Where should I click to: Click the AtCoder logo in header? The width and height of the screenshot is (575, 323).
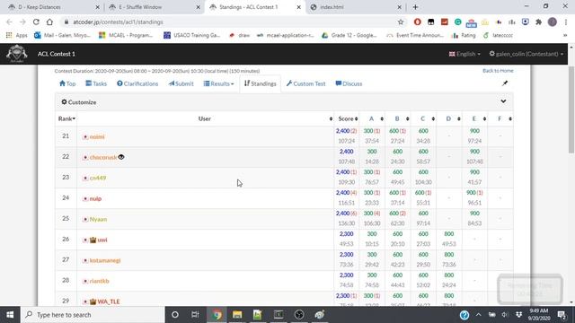16,54
